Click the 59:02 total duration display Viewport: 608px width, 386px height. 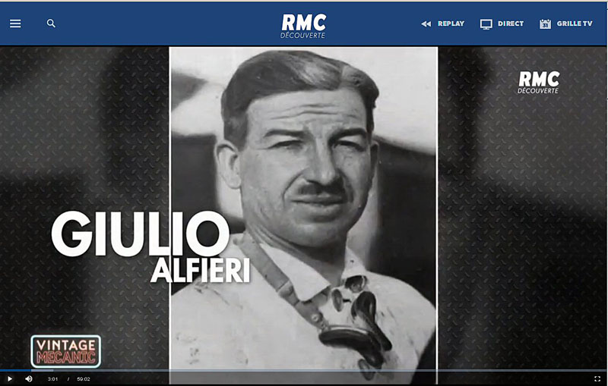point(84,378)
